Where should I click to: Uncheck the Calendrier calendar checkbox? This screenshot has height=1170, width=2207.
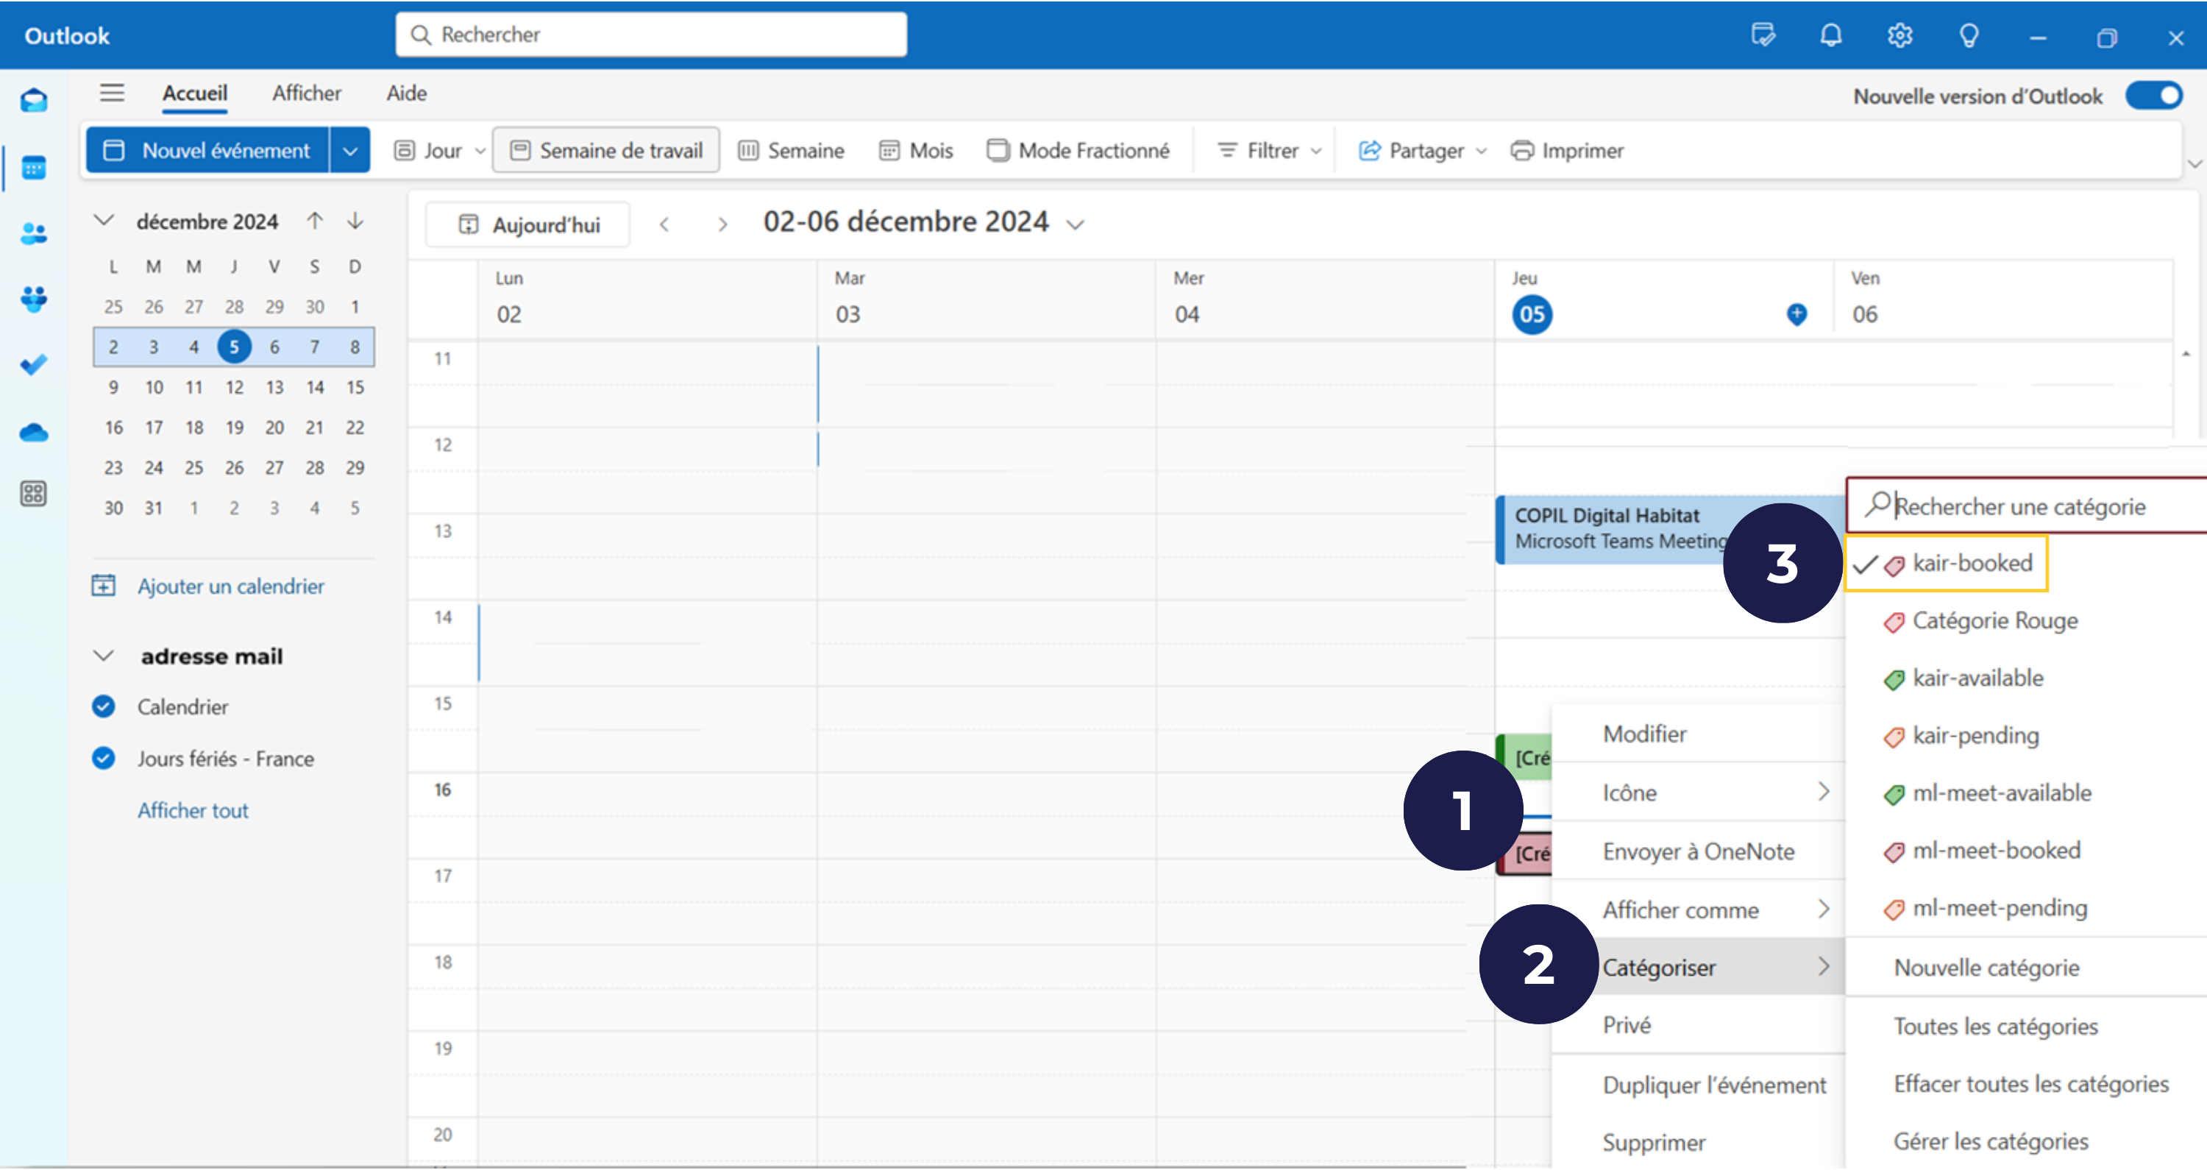104,706
